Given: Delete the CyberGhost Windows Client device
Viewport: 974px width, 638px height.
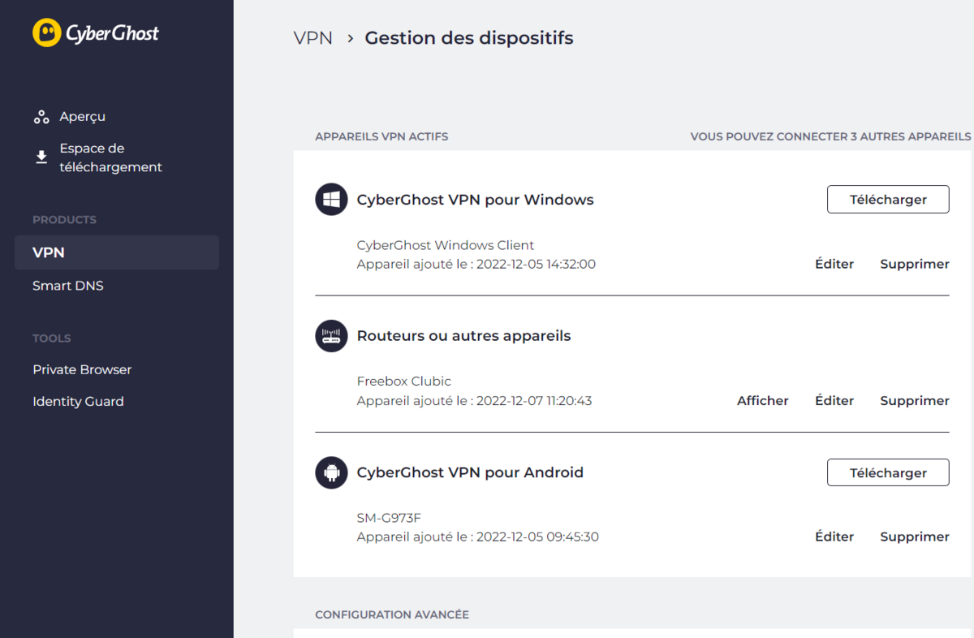Looking at the screenshot, I should [x=915, y=264].
